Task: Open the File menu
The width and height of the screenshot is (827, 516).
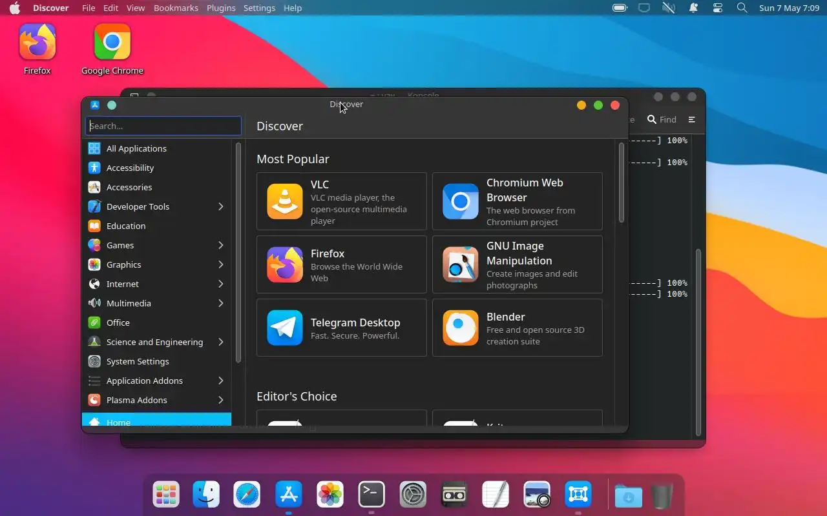Action: click(89, 8)
